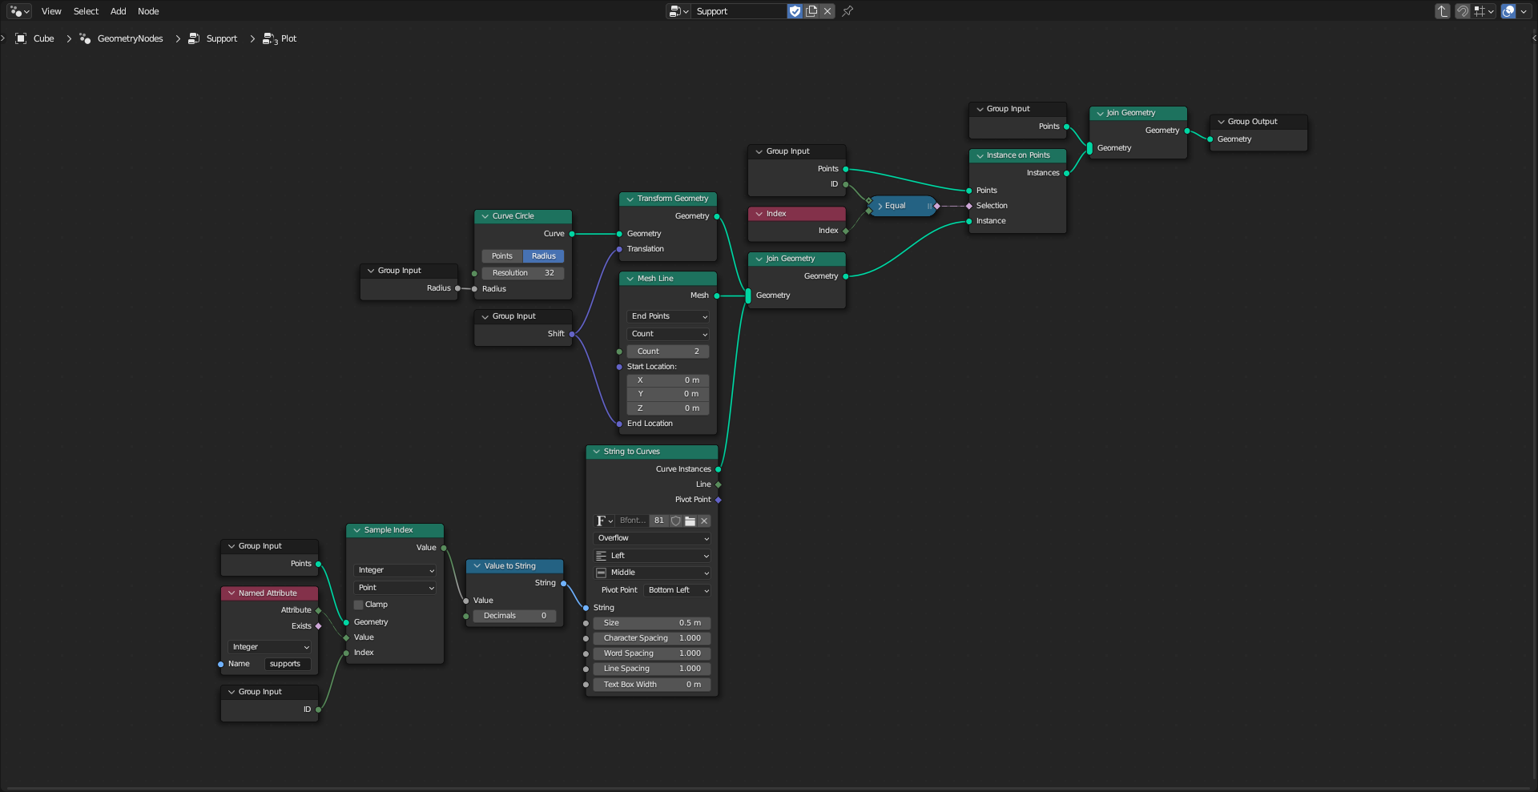Select Radius mode in Curve Circle node

coord(544,256)
